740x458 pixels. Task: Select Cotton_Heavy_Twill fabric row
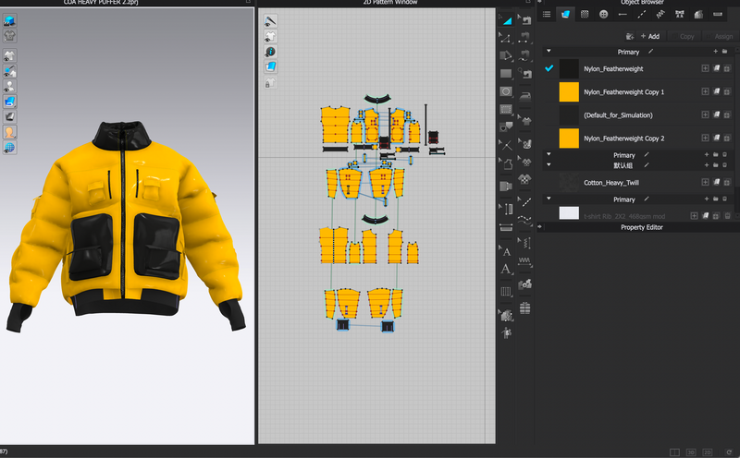(x=638, y=182)
